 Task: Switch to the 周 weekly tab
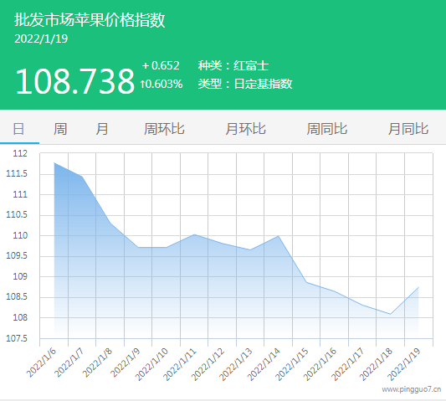point(60,129)
